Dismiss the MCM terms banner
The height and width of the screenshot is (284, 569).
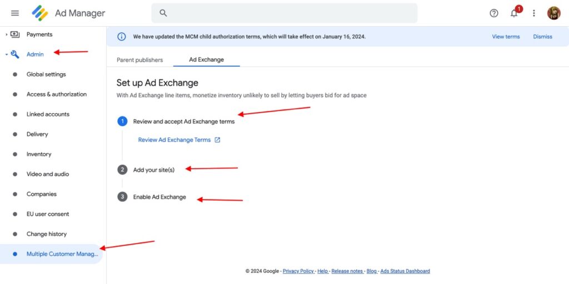click(x=542, y=37)
